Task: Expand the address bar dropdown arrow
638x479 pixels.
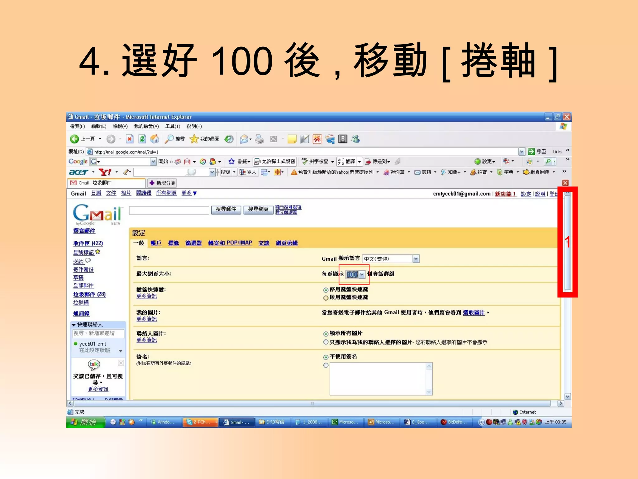Action: 521,152
